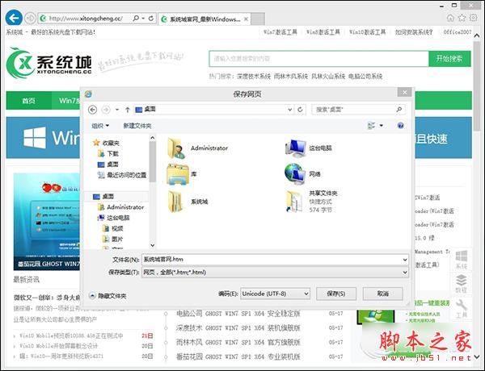485x371 pixels.
Task: Click navigation pane scroll up arrow
Action: [153, 138]
